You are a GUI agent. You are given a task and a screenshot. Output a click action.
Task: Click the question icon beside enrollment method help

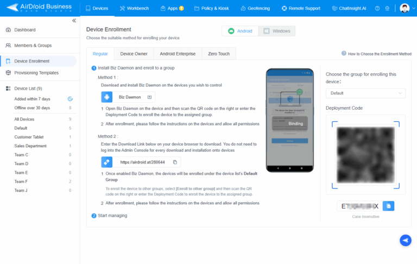(344, 53)
